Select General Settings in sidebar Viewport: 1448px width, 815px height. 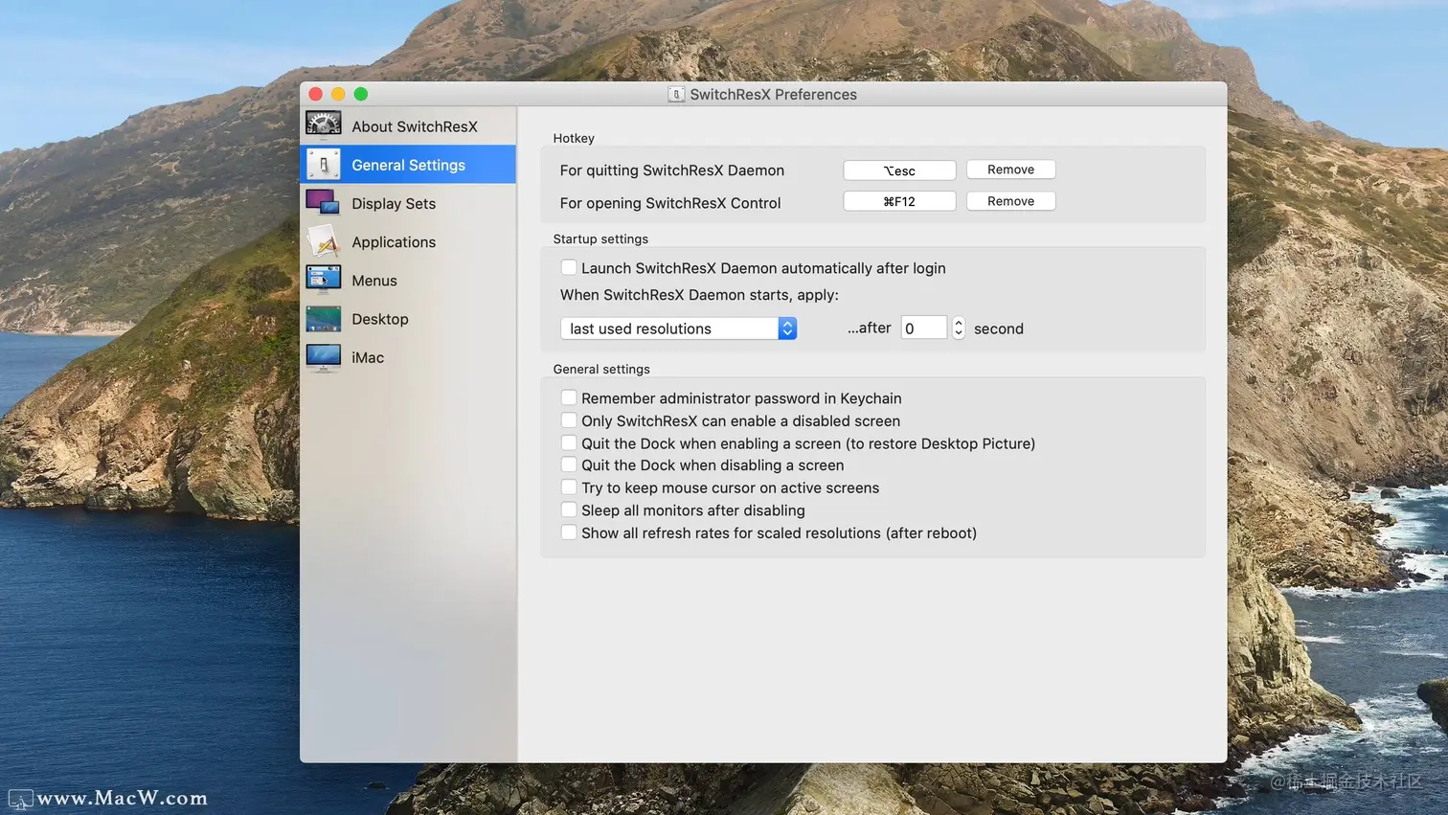click(408, 165)
